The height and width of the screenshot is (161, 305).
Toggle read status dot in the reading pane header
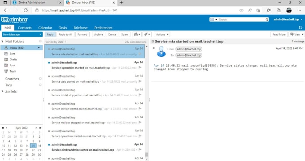[x=154, y=48]
